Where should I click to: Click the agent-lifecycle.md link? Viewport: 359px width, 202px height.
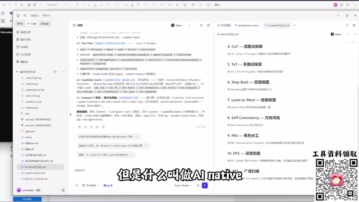(x=110, y=43)
